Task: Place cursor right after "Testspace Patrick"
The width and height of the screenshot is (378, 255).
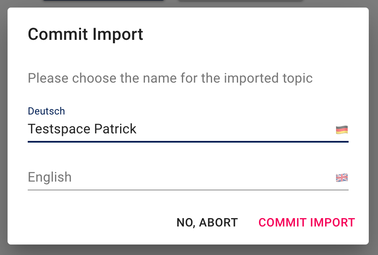Action: [x=138, y=129]
